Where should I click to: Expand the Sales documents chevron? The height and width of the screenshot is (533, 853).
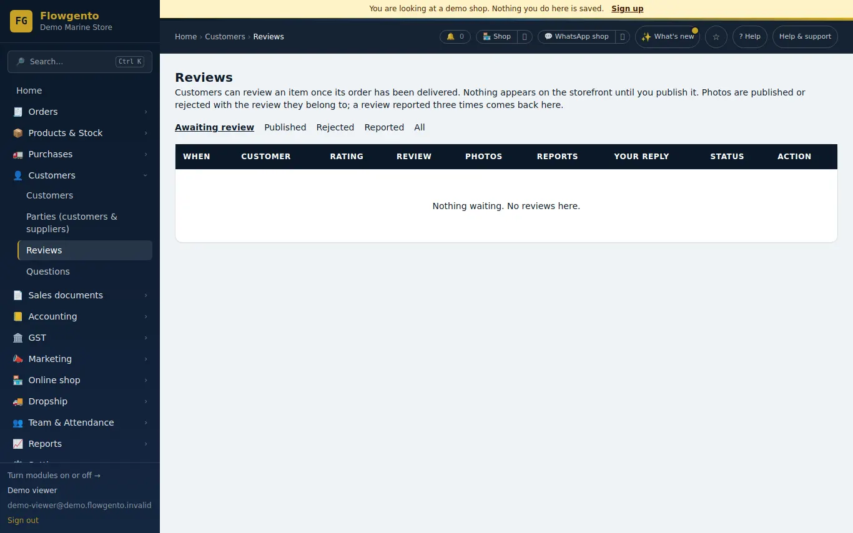(145, 295)
